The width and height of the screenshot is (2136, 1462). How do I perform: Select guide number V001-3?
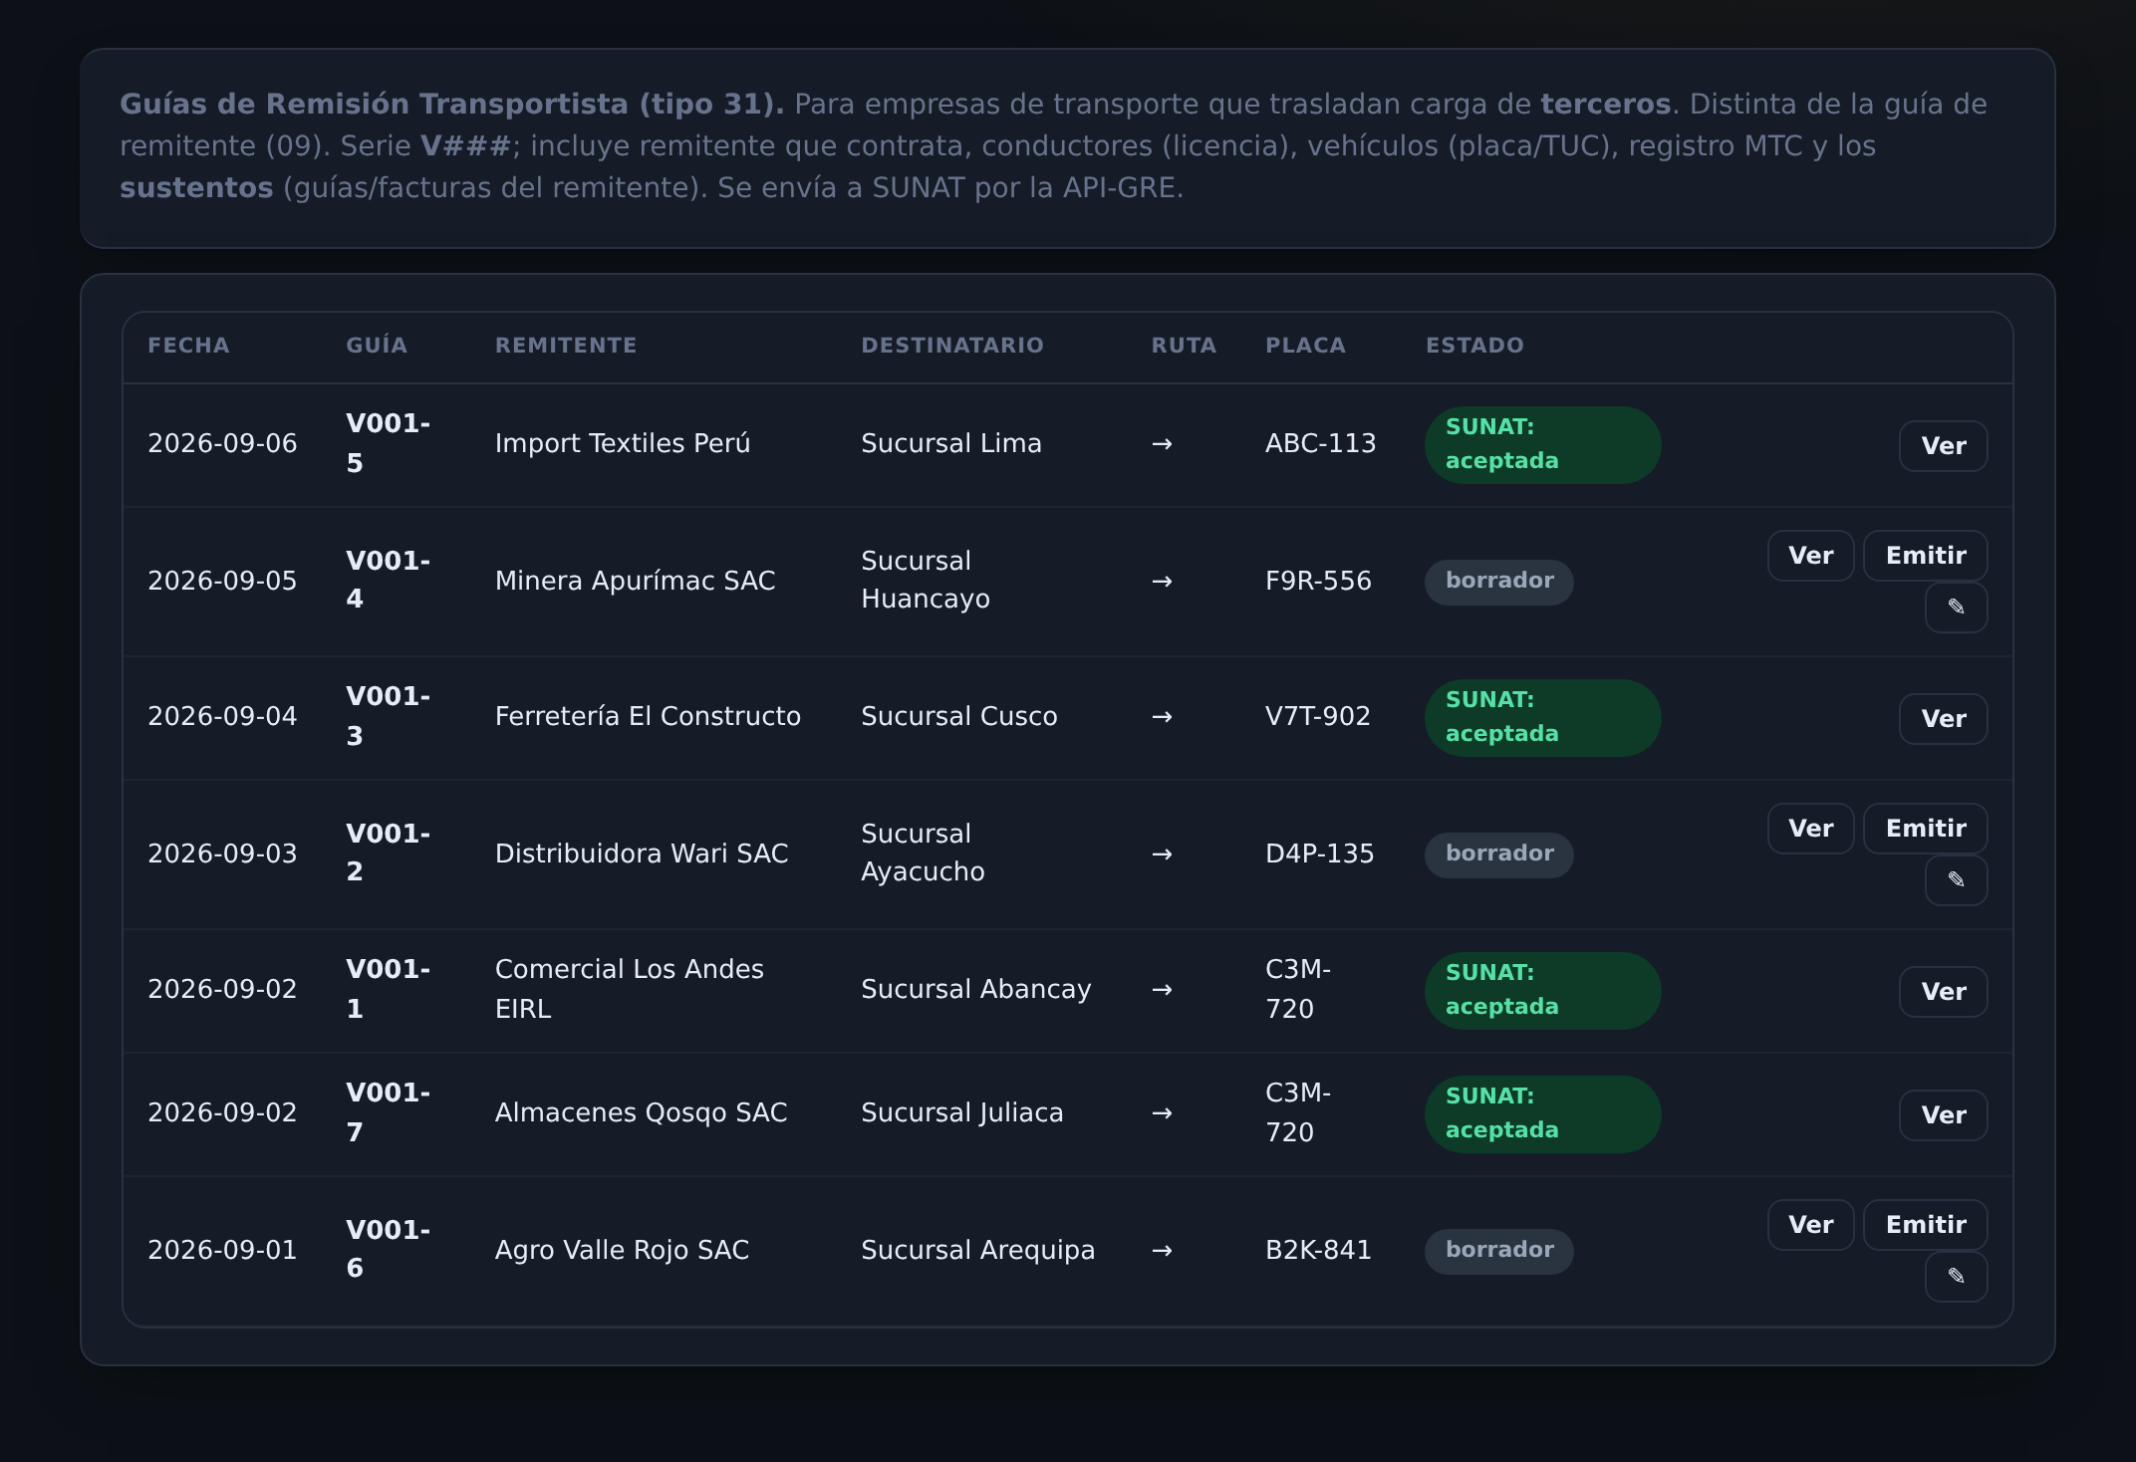(388, 716)
